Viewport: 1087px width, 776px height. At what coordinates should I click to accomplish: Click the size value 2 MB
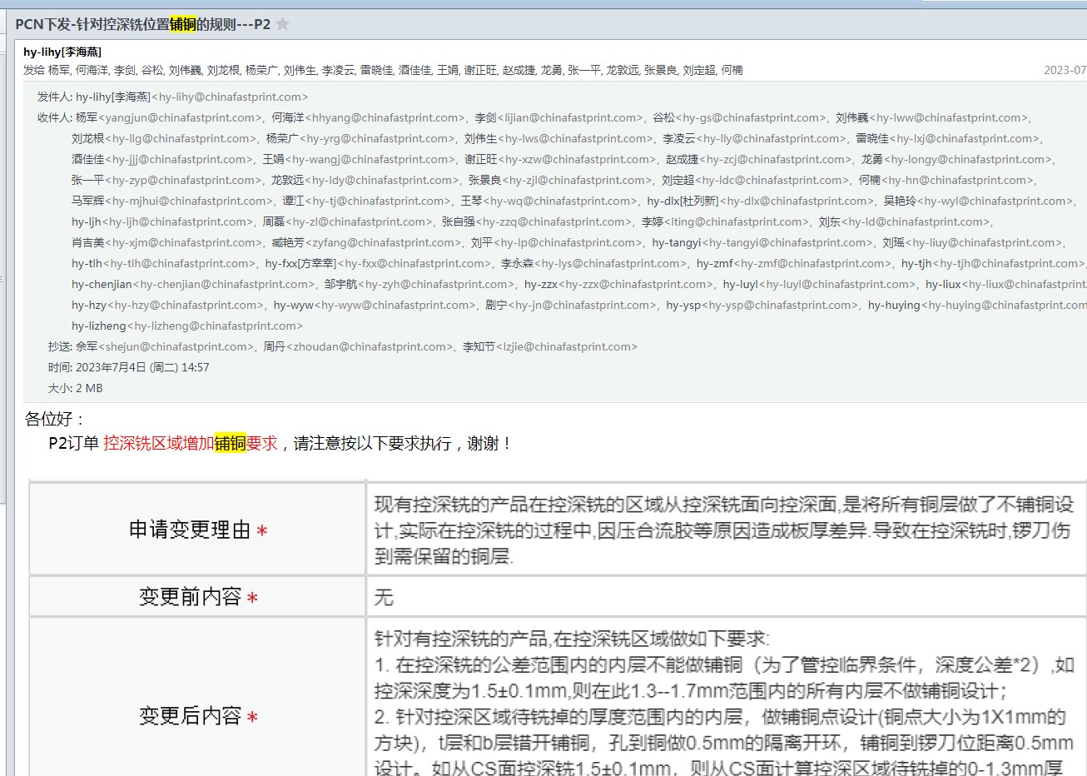[x=89, y=388]
